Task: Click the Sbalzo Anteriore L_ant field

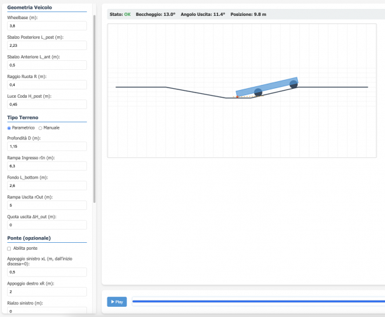Action: tap(46, 65)
